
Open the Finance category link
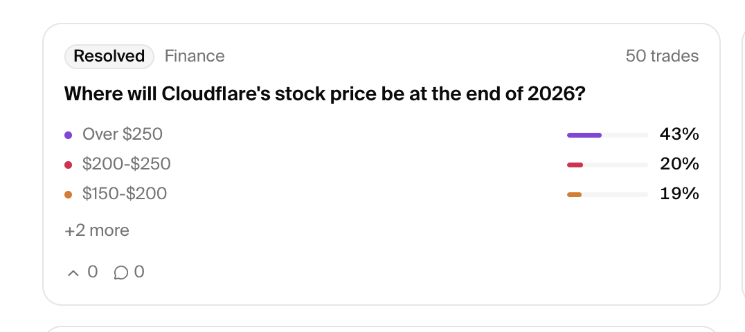coord(195,56)
